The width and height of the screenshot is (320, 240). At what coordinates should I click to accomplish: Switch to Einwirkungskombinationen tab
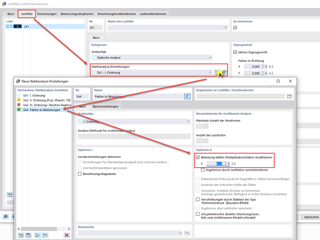tap(117, 14)
